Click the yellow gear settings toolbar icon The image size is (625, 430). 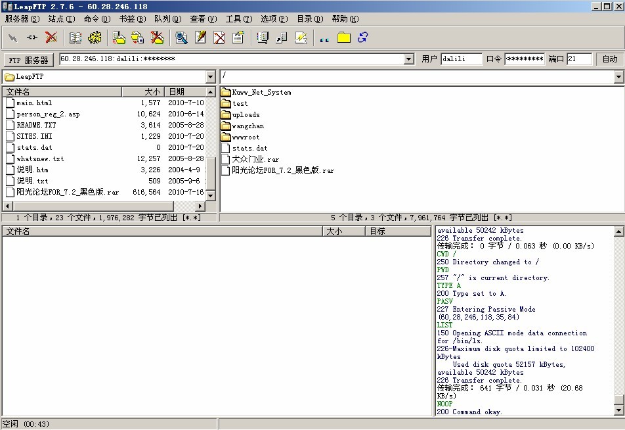(95, 37)
